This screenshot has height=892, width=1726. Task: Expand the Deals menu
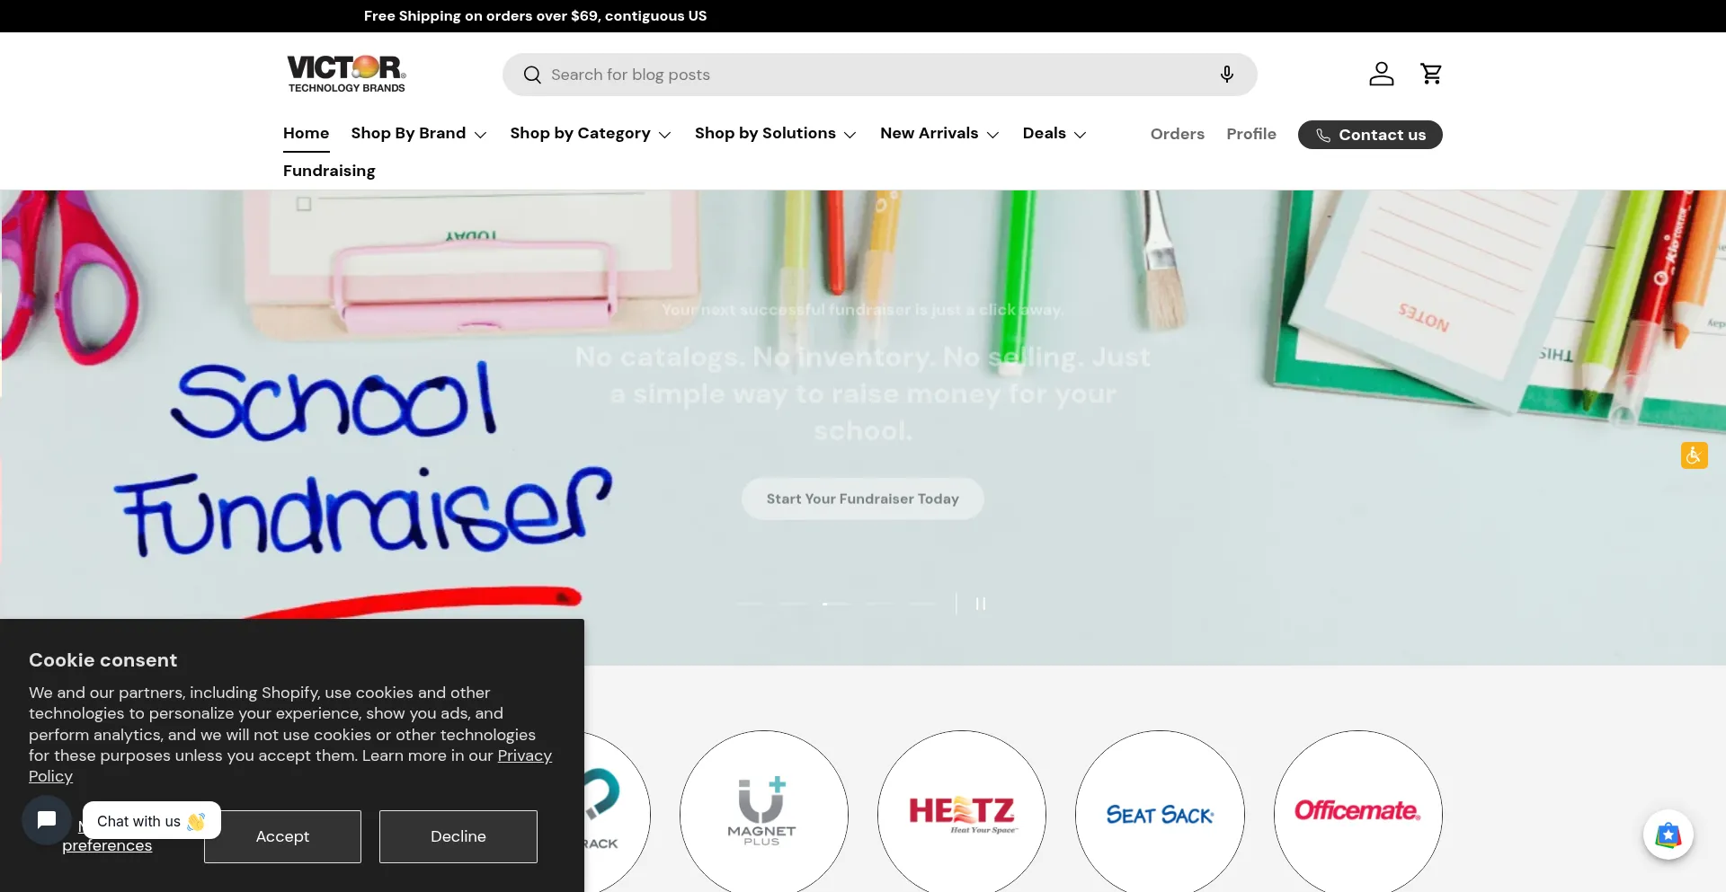1054,133
